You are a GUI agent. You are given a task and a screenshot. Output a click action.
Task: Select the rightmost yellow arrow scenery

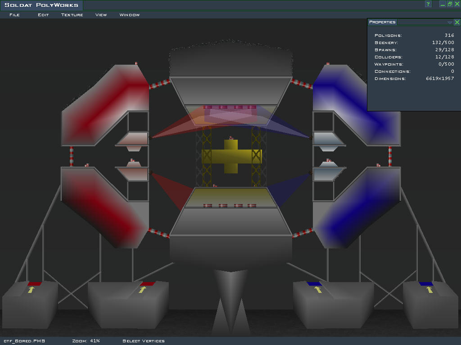coord(430,290)
